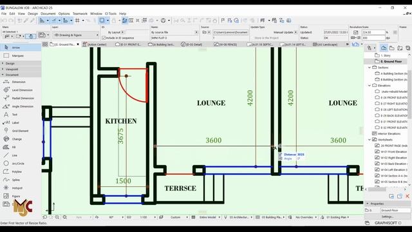Open the By source file name dropdown
Image resolution: width=412 pixels, height=232 pixels.
coord(196,32)
